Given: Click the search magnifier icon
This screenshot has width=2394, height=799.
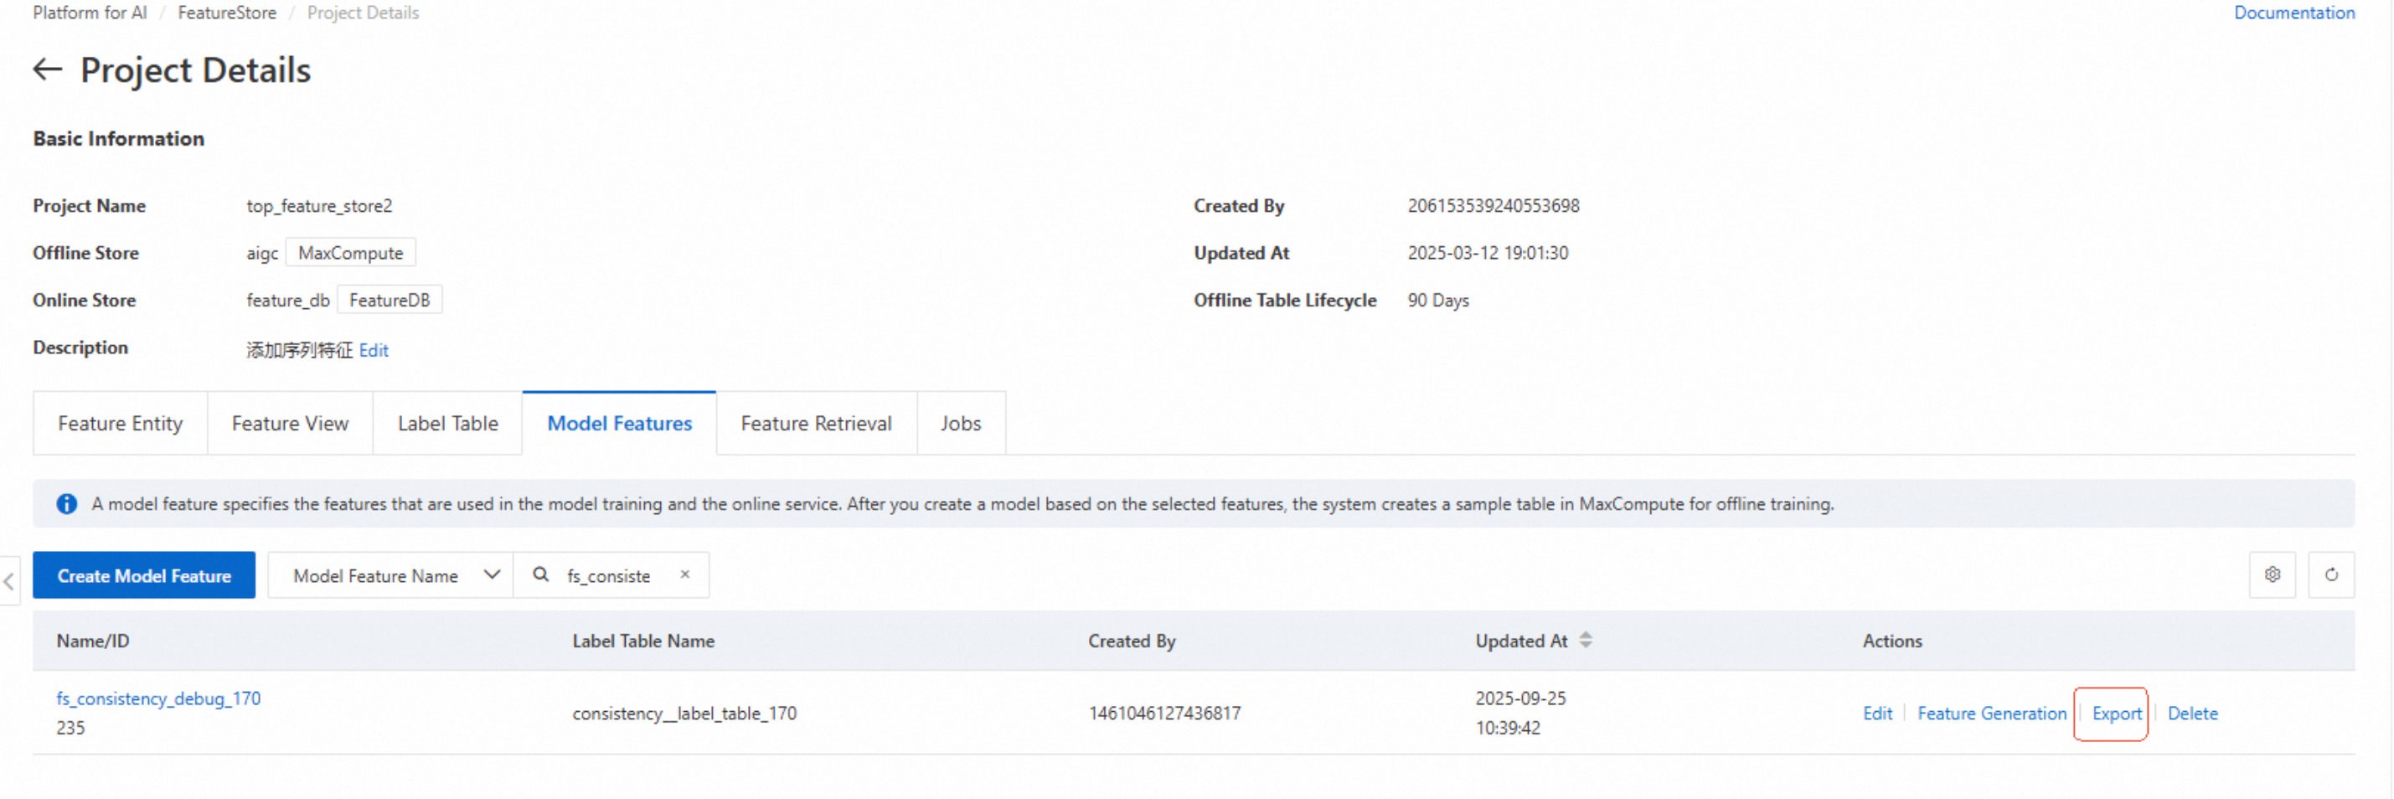Looking at the screenshot, I should (x=540, y=575).
